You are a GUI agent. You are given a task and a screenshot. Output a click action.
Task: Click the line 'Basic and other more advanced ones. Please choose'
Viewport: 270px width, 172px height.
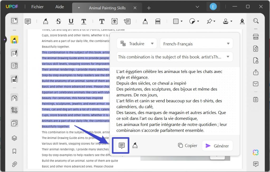coord(78,166)
